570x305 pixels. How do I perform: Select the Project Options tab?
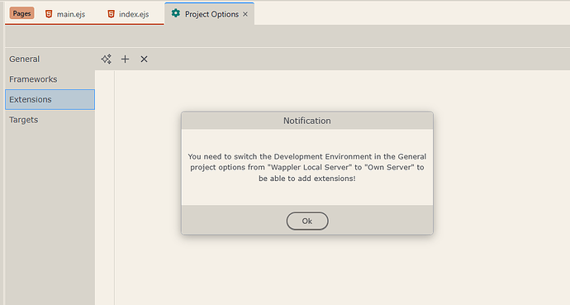click(x=209, y=14)
